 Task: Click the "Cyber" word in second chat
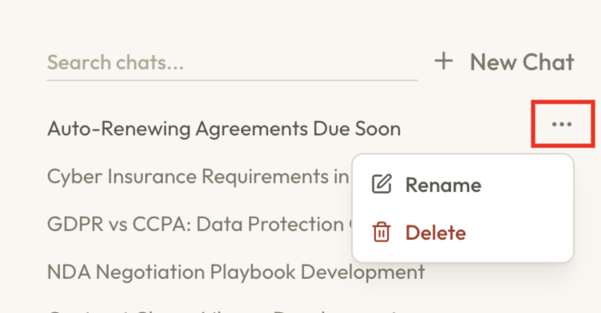pos(74,176)
